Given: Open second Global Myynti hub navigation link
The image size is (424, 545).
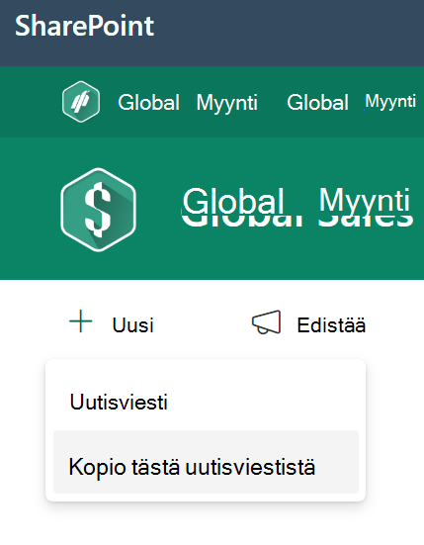Looking at the screenshot, I should click(351, 102).
